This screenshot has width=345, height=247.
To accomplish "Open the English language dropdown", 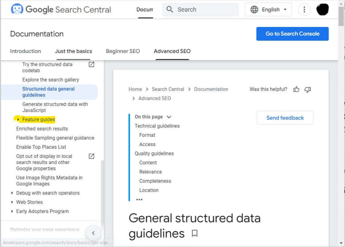I will (x=268, y=9).
